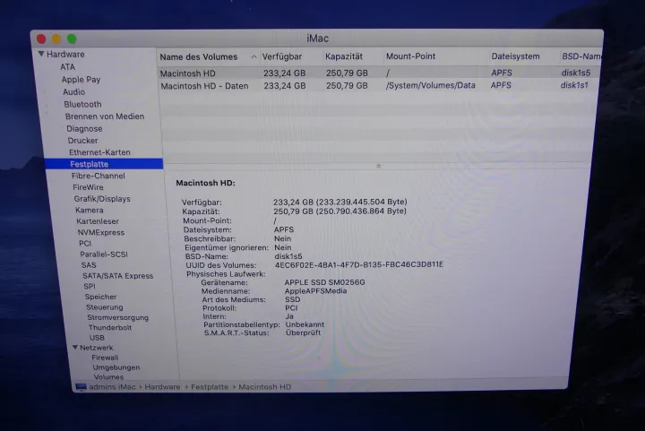The height and width of the screenshot is (431, 645).
Task: Collapse the Netzwerk tree section
Action: coord(75,348)
